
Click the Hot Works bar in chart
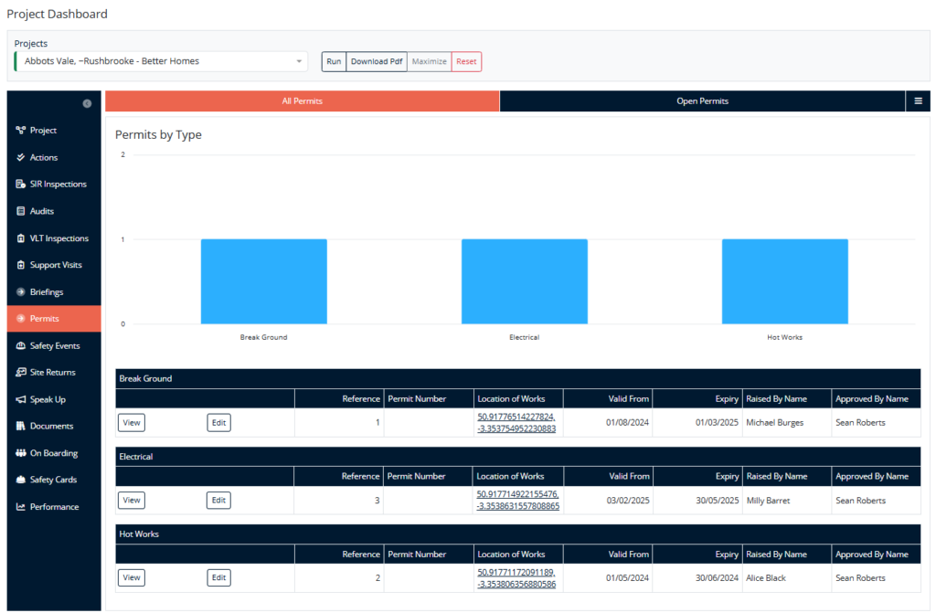click(x=785, y=281)
